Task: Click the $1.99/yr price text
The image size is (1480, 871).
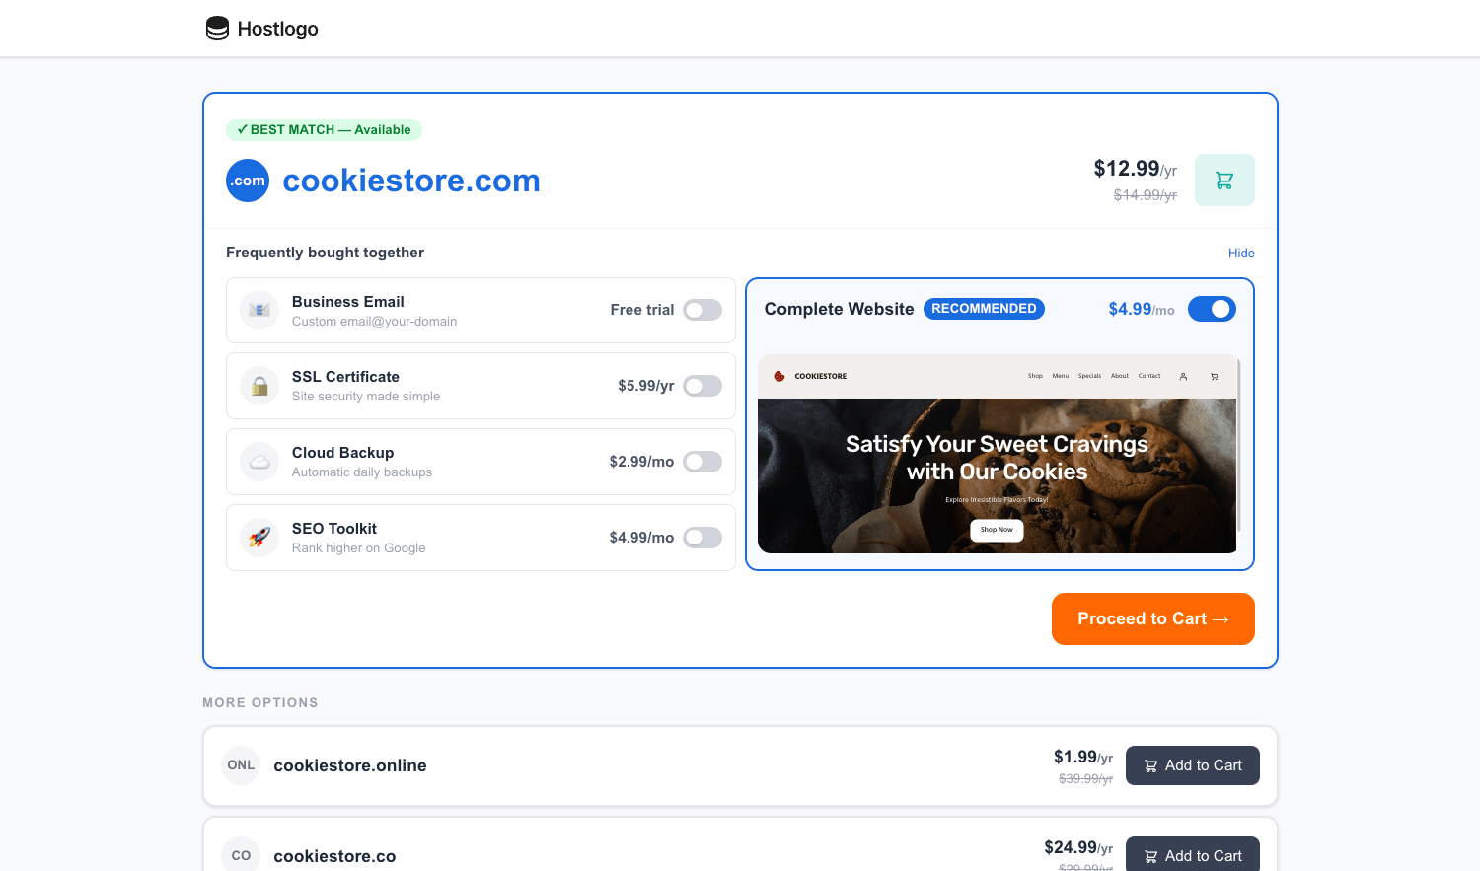Action: 1083,757
